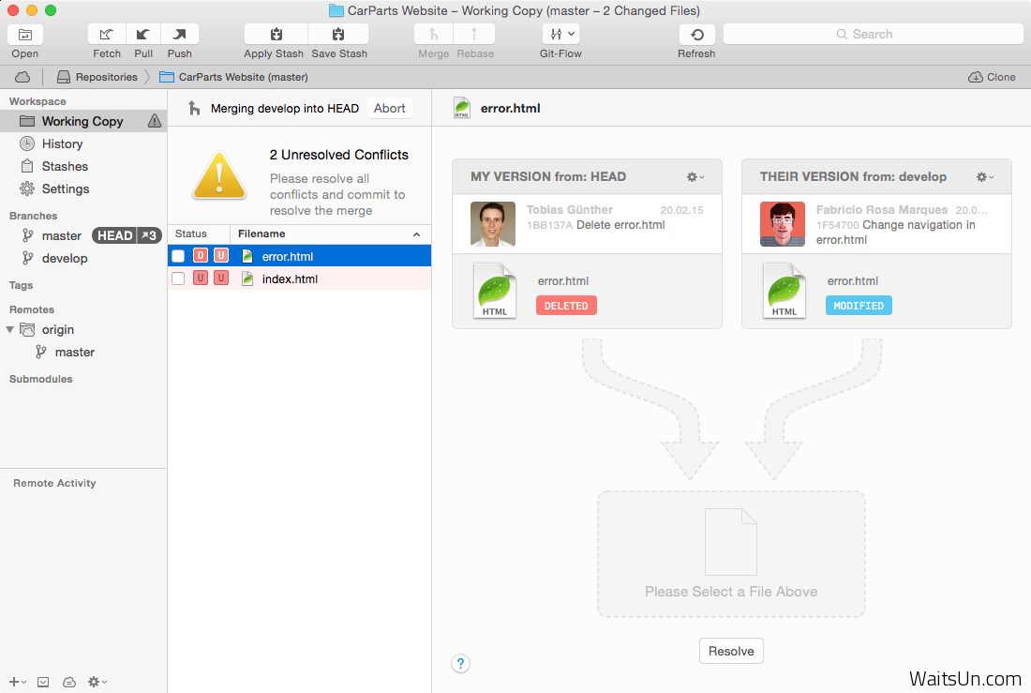This screenshot has height=693, width=1031.
Task: Open History in the sidebar
Action: point(62,143)
